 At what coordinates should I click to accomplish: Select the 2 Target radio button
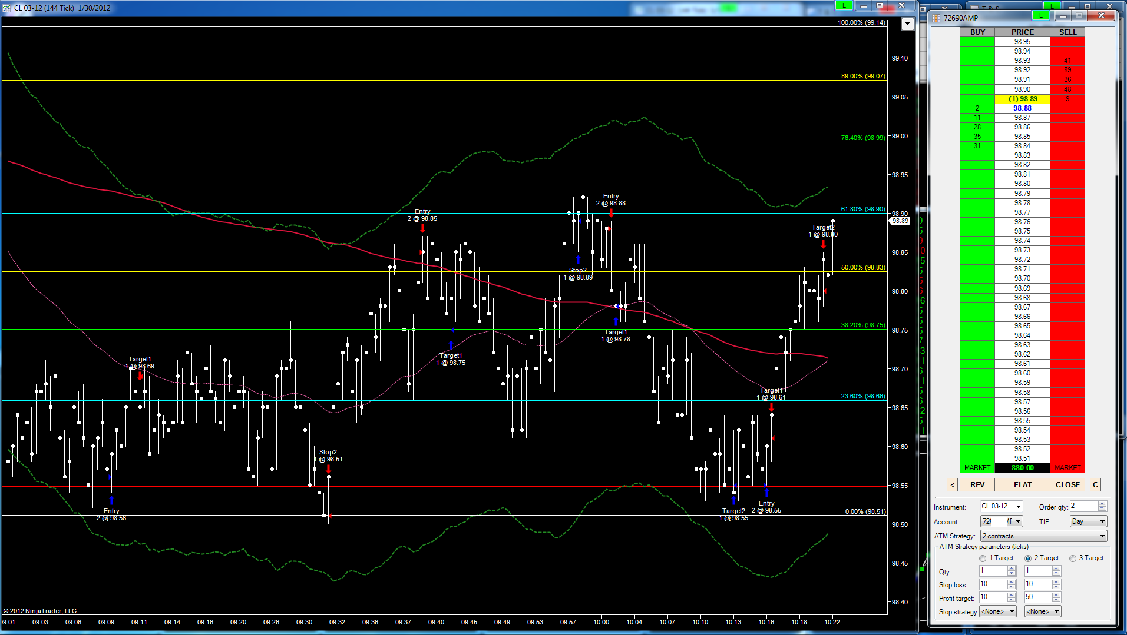(1028, 558)
